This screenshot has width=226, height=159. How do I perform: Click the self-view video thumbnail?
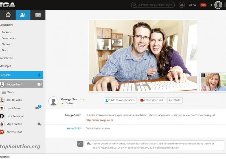coord(213,82)
